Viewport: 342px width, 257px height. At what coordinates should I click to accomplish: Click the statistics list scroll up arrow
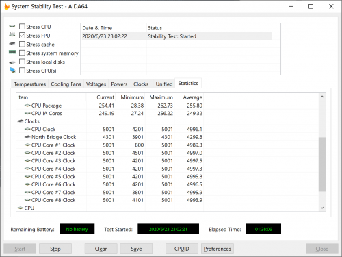(322, 97)
